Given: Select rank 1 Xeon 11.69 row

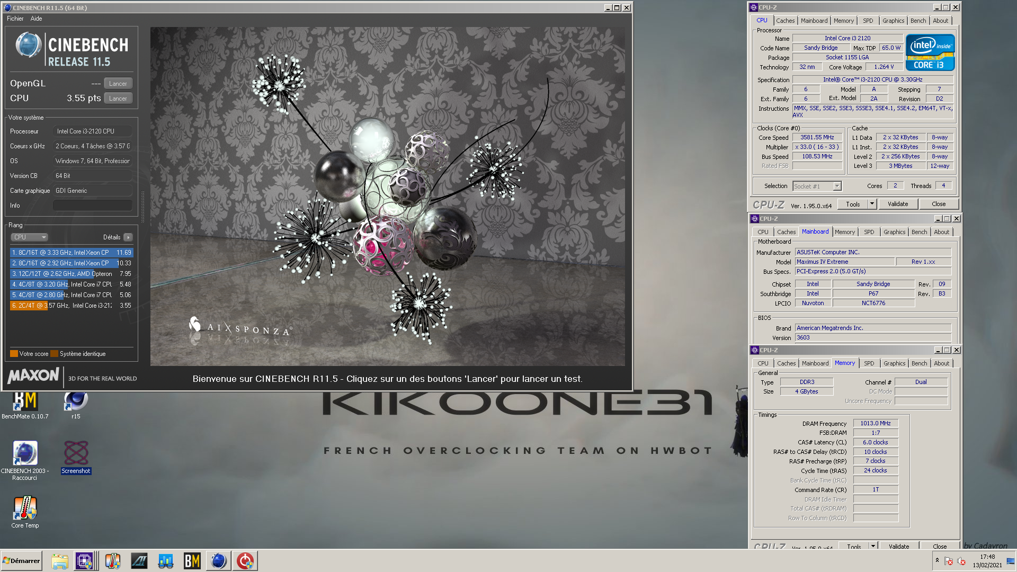Looking at the screenshot, I should point(72,253).
